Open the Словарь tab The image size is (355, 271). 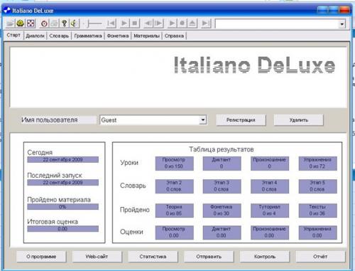point(59,36)
